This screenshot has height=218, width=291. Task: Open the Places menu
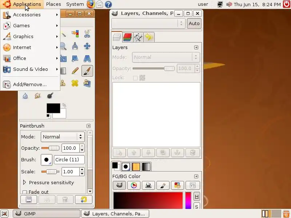click(53, 4)
